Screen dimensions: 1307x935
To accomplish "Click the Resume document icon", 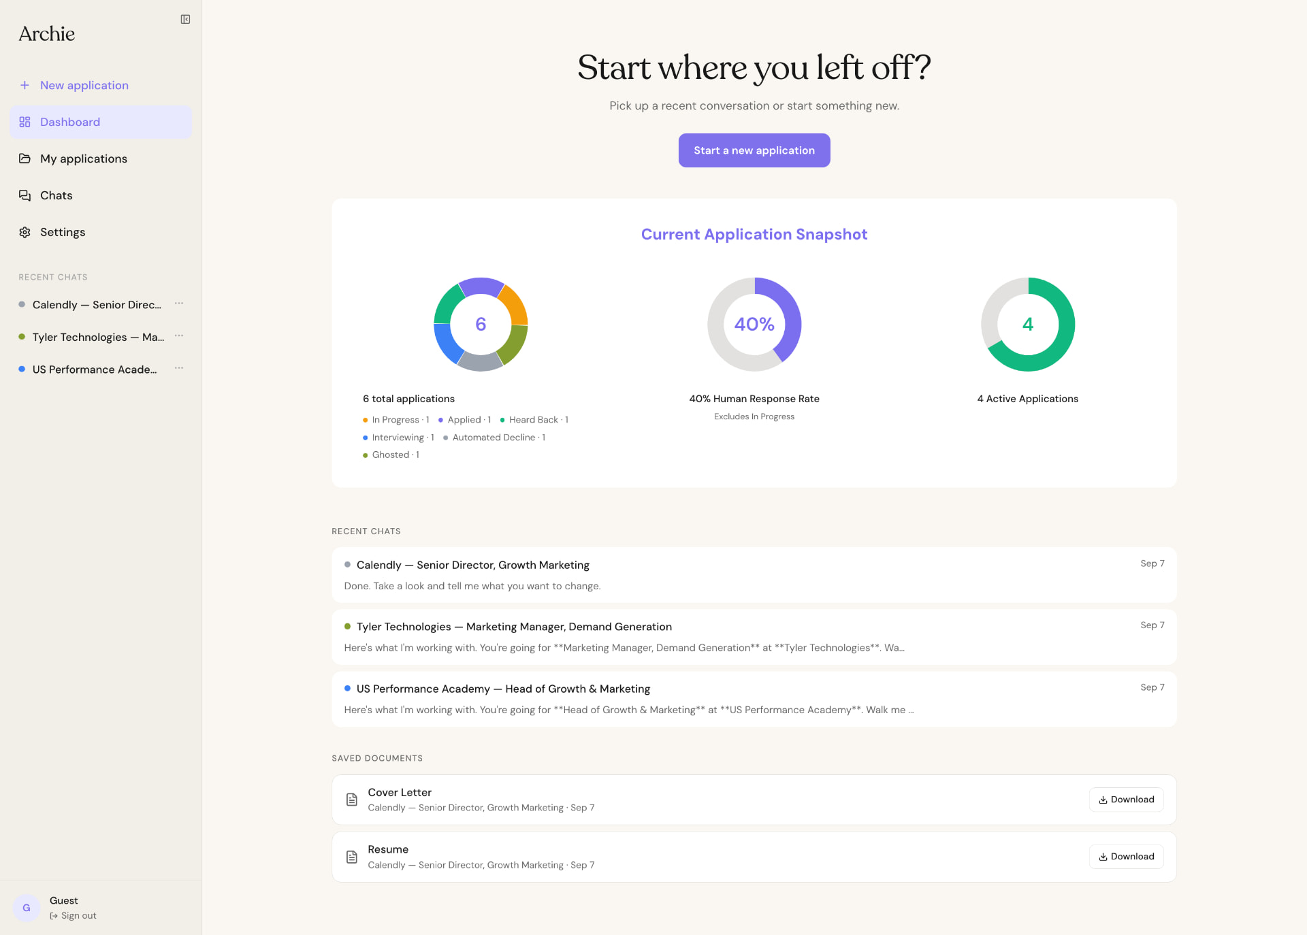I will pyautogui.click(x=352, y=857).
